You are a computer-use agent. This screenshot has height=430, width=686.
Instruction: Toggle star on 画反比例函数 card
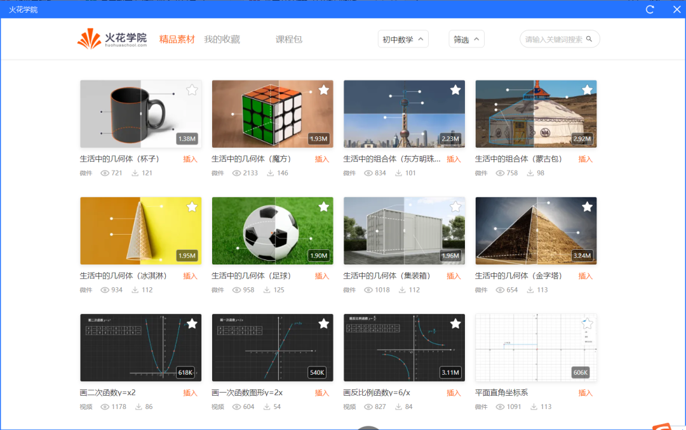[455, 324]
